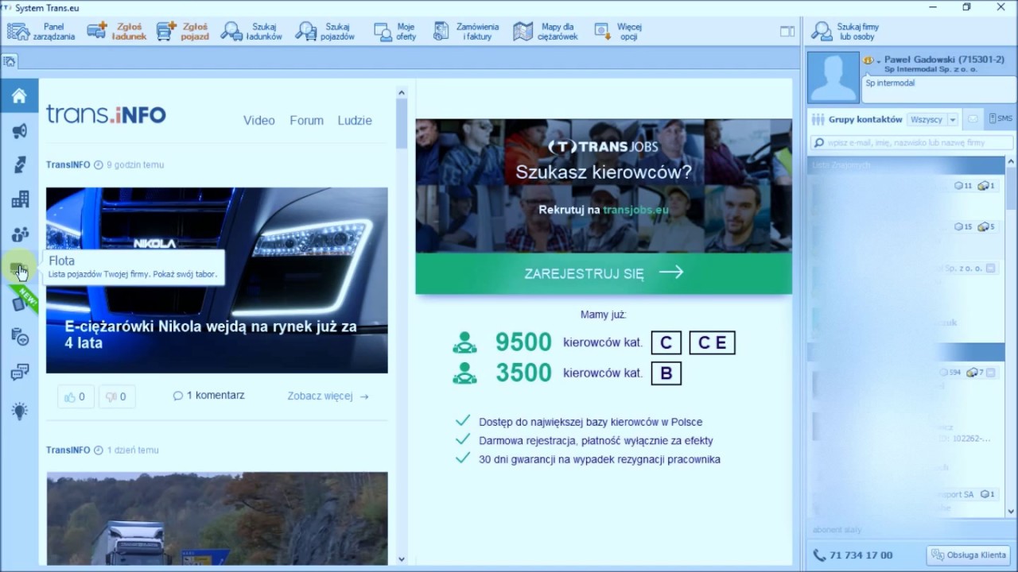1018x572 pixels.
Task: Toggle the side panel layout icon
Action: (787, 32)
